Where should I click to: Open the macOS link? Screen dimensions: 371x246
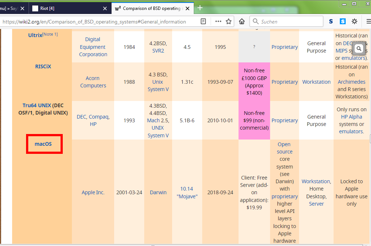(43, 144)
